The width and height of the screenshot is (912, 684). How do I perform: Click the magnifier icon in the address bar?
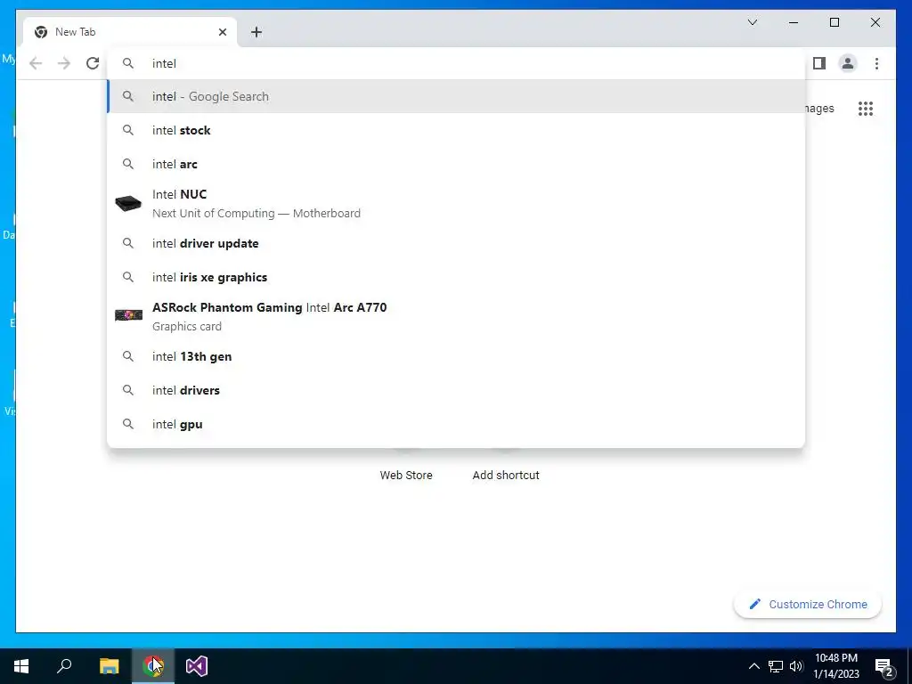(128, 63)
